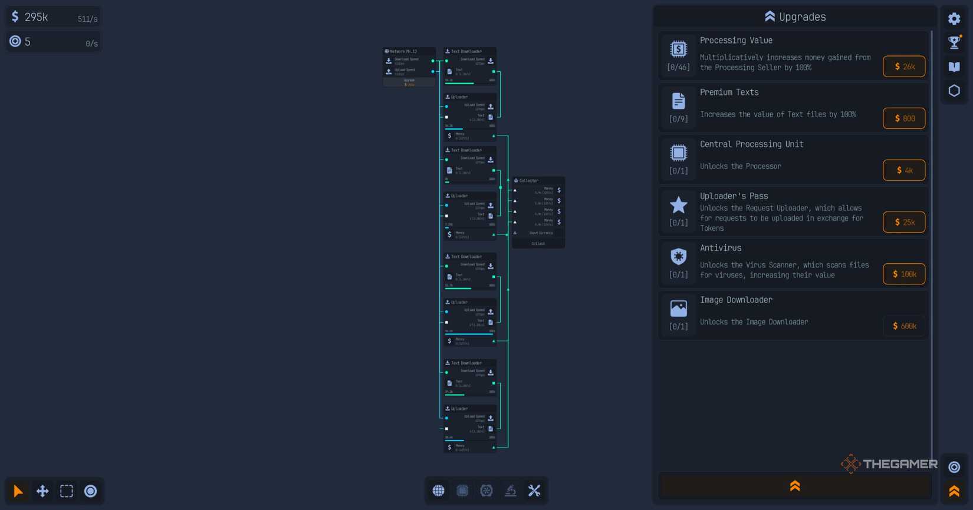973x510 pixels.
Task: Toggle the Upgrades panel via orange chevrons icon
Action: 954,491
